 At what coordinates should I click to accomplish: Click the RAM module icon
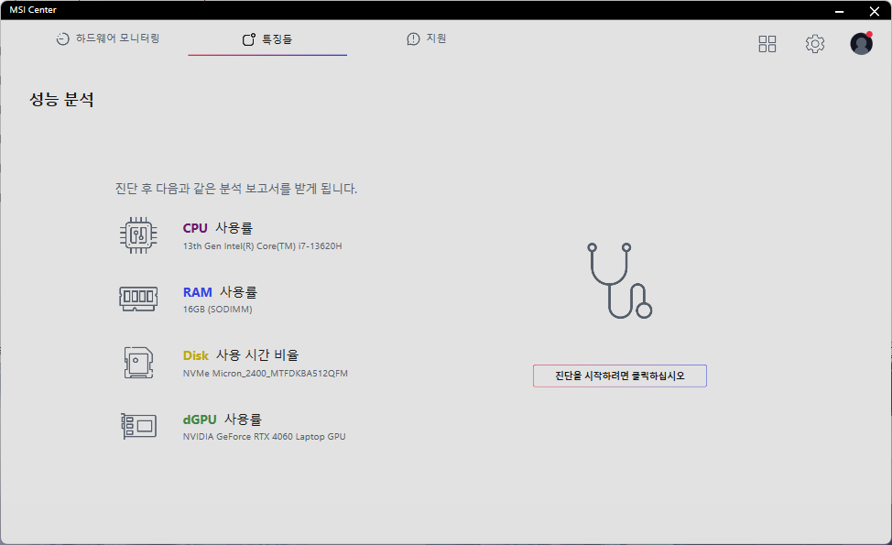(138, 298)
